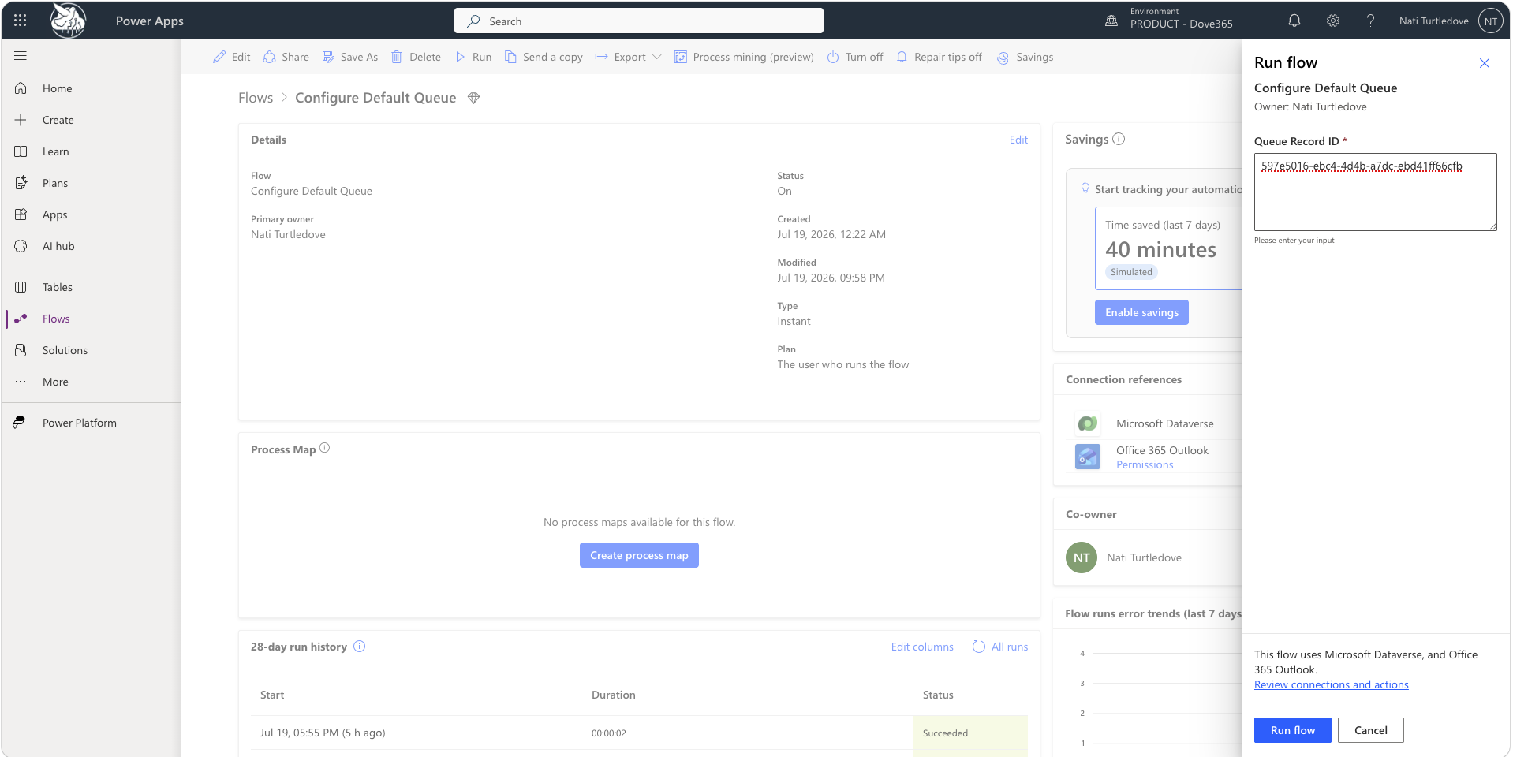Show Process Map info icon

point(324,448)
